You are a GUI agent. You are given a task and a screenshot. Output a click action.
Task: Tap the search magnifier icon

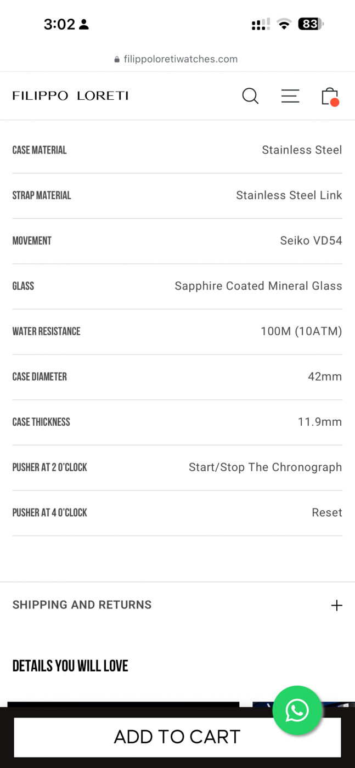point(250,96)
